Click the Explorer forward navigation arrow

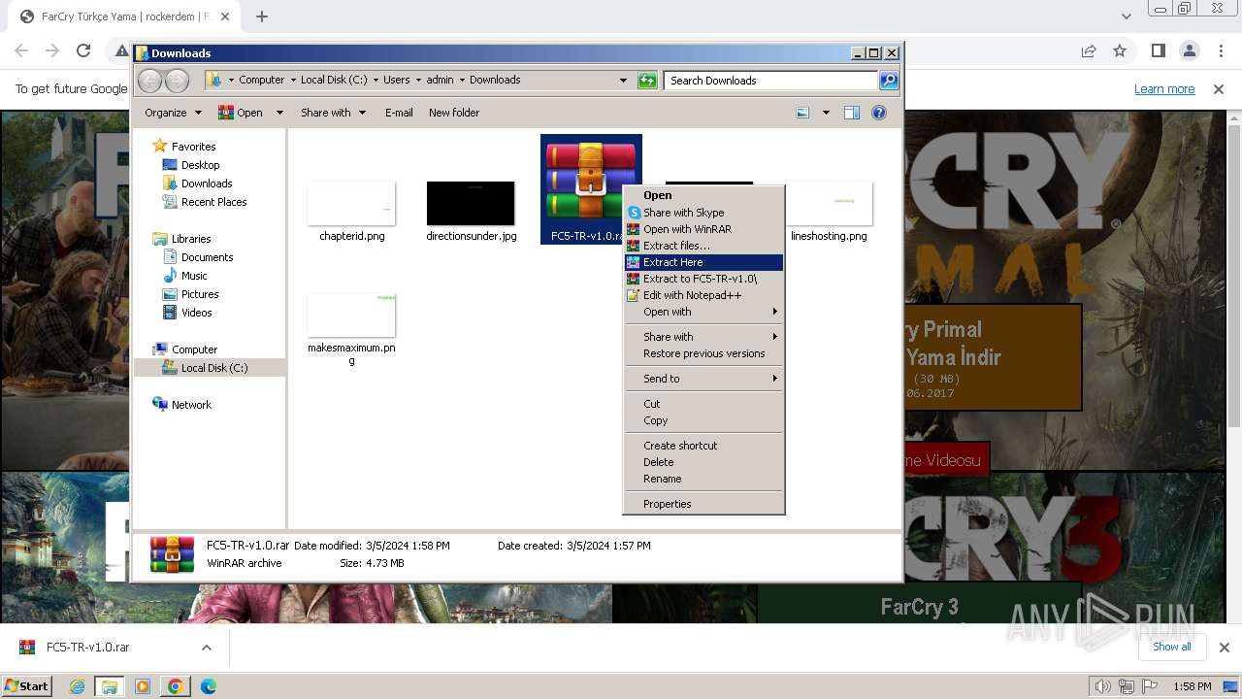point(177,81)
